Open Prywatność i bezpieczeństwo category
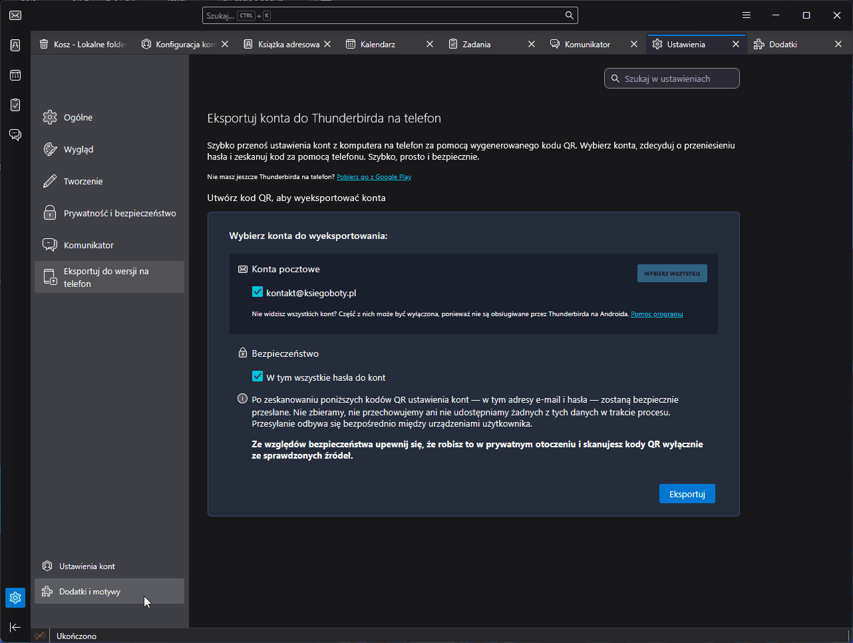Viewport: 853px width, 643px height. coord(109,213)
